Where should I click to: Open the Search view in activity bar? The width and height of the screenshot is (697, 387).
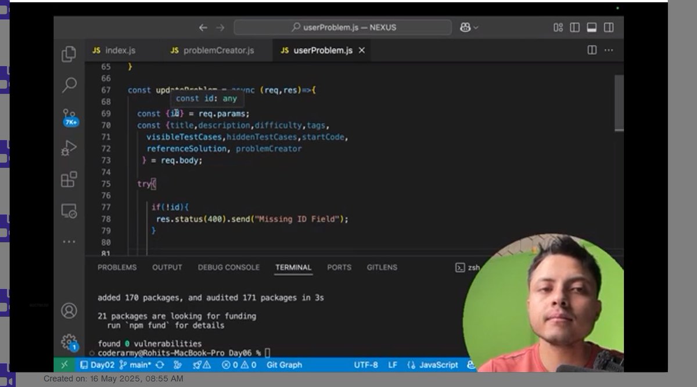[69, 85]
